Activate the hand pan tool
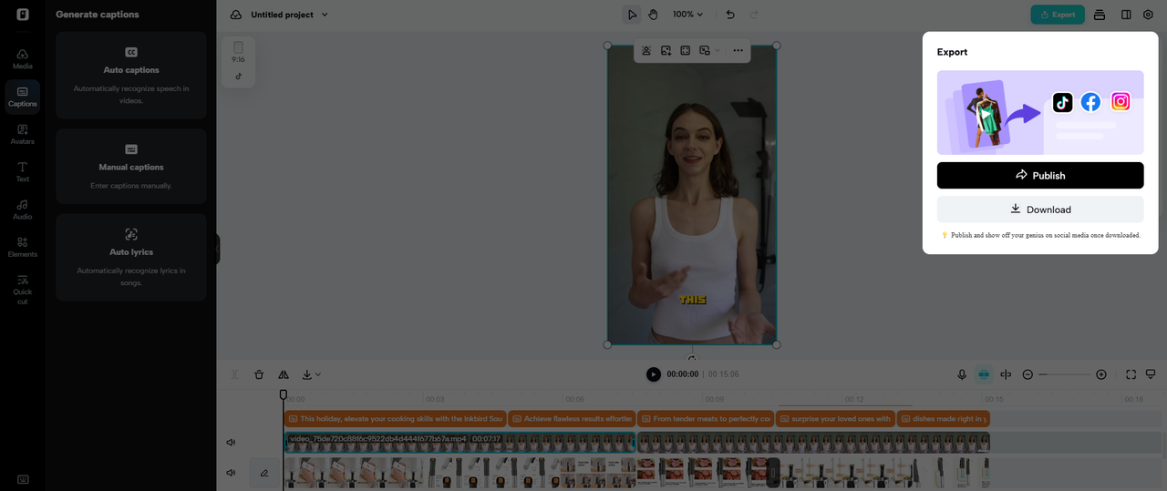The height and width of the screenshot is (491, 1167). tap(653, 15)
